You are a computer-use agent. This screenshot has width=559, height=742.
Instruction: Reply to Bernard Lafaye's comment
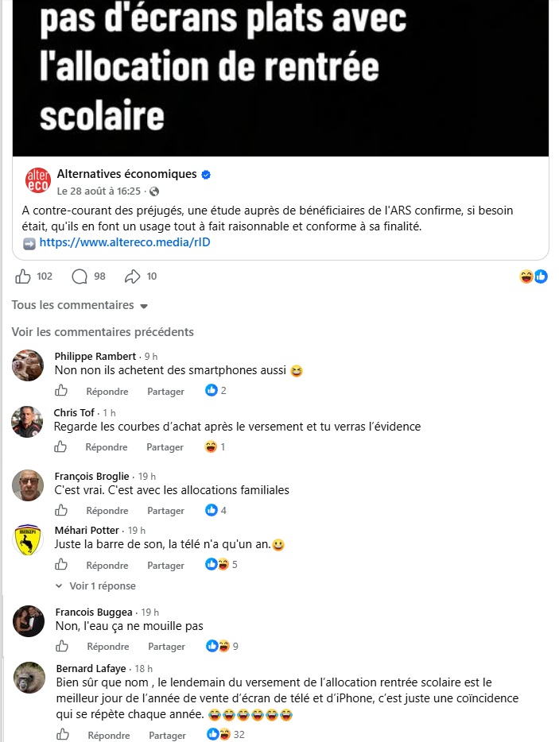pos(109,736)
